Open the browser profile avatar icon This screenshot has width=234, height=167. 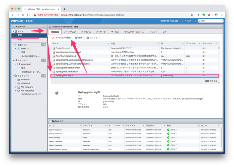[216, 15]
